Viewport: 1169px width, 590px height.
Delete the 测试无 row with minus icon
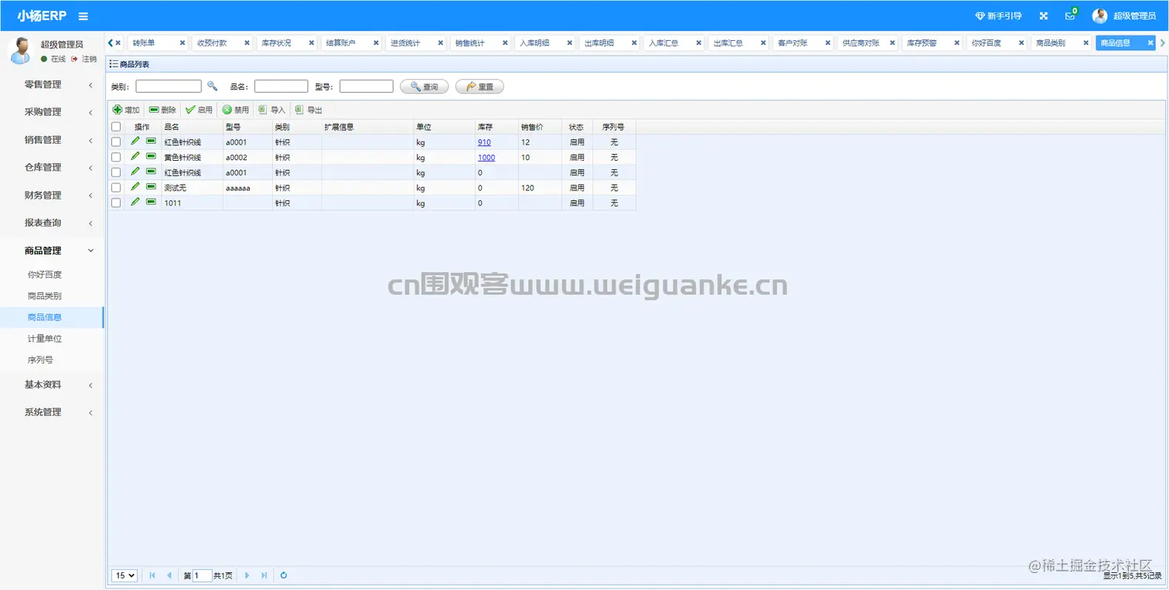151,186
